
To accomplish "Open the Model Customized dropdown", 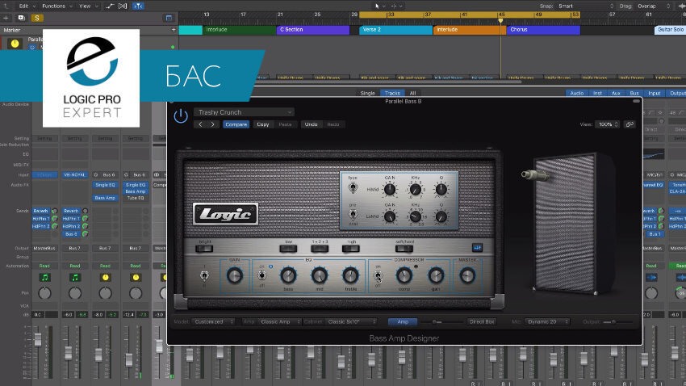I will [x=214, y=321].
